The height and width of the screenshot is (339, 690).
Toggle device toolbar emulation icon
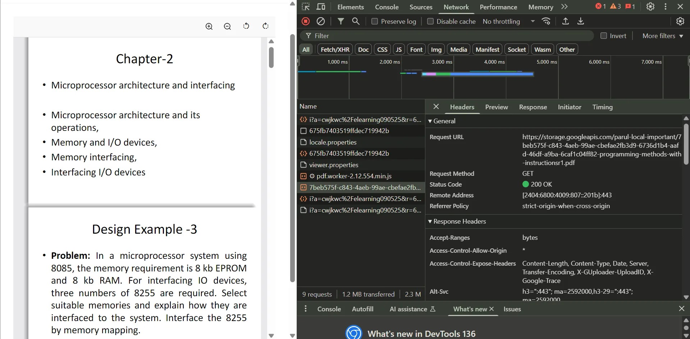(x=321, y=7)
